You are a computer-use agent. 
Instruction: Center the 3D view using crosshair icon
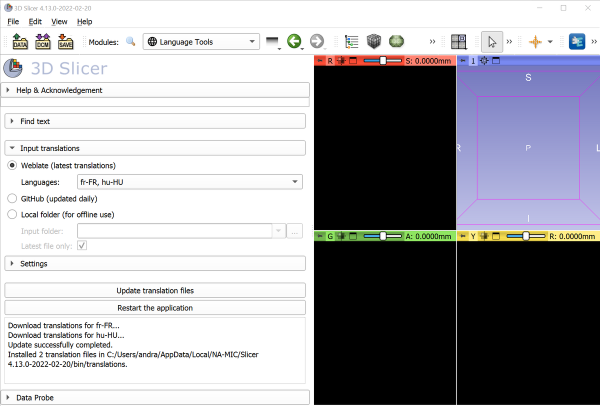[x=484, y=61]
